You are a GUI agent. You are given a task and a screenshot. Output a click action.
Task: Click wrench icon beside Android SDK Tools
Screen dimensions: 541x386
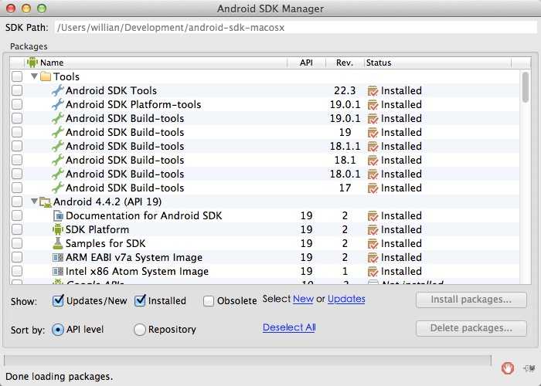(58, 90)
